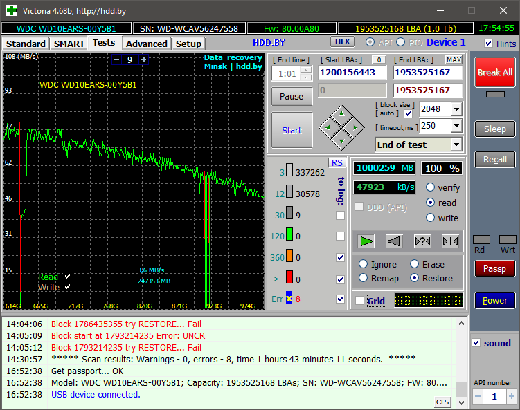The height and width of the screenshot is (410, 520).
Task: Clear the log with CLS button
Action: pos(442,402)
